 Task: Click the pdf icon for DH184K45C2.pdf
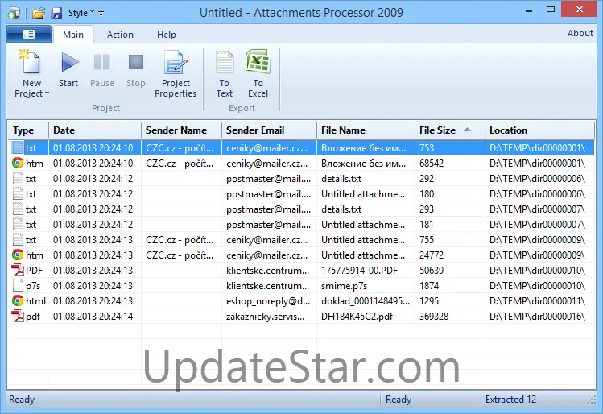[x=17, y=317]
